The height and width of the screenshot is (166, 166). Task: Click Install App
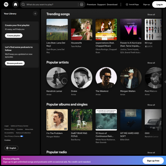pos(132,4)
